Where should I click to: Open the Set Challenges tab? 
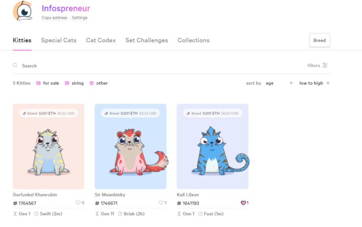pos(147,40)
